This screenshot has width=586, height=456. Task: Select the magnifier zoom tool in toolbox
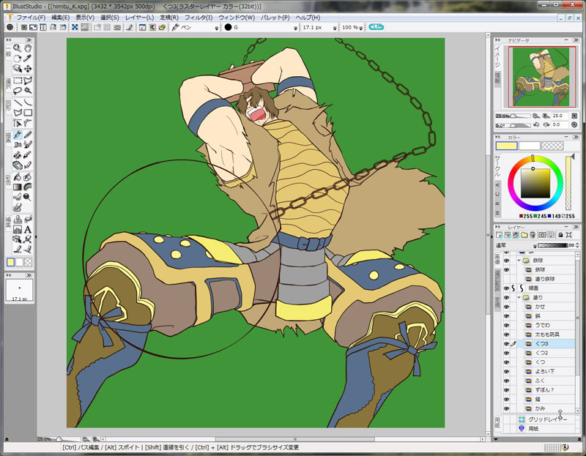pos(17,48)
